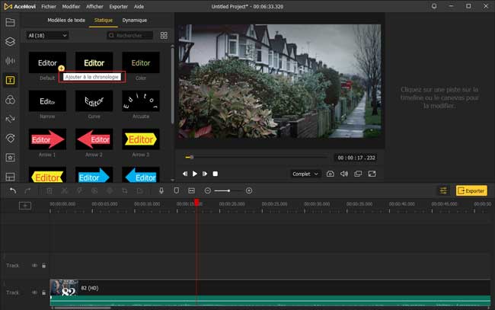
Task: Open the All (18) category dropdown
Action: tap(47, 35)
